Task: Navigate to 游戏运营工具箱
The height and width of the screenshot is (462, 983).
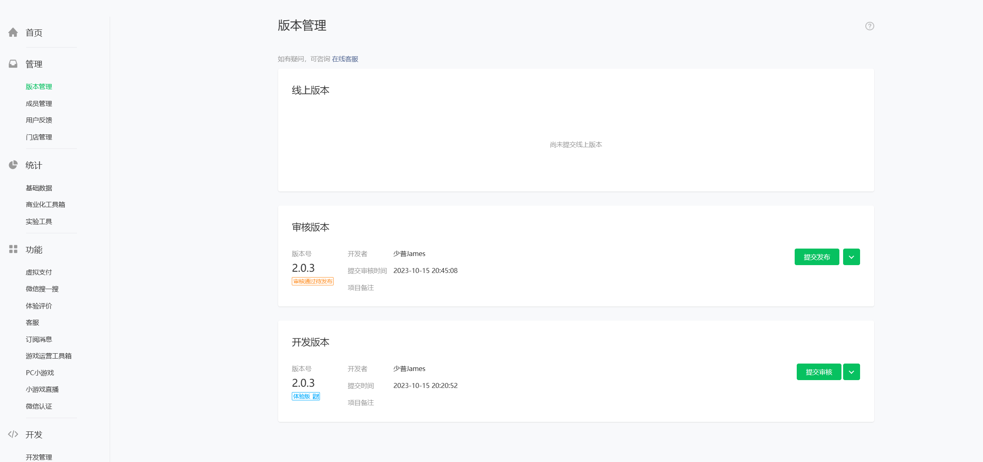Action: click(x=48, y=356)
